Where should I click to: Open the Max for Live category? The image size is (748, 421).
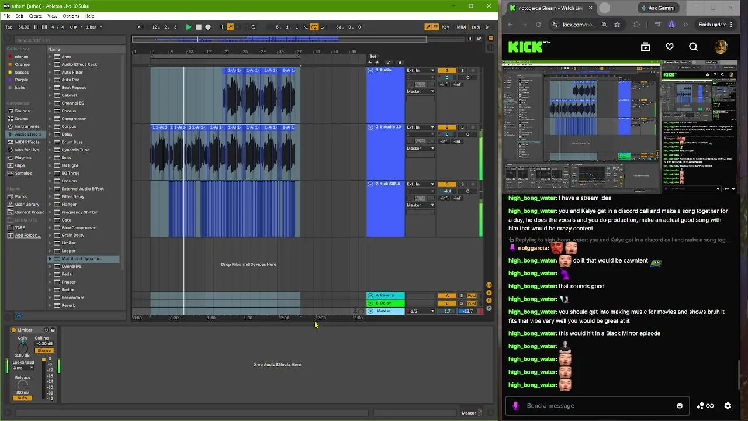point(27,150)
